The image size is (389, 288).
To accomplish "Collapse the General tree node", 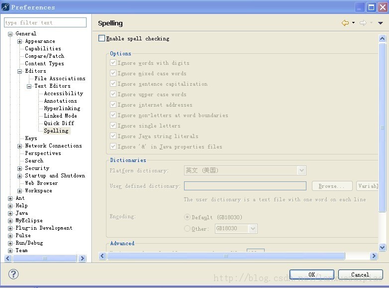I will point(10,34).
